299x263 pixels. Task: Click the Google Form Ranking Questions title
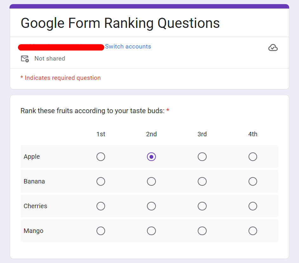(120, 23)
